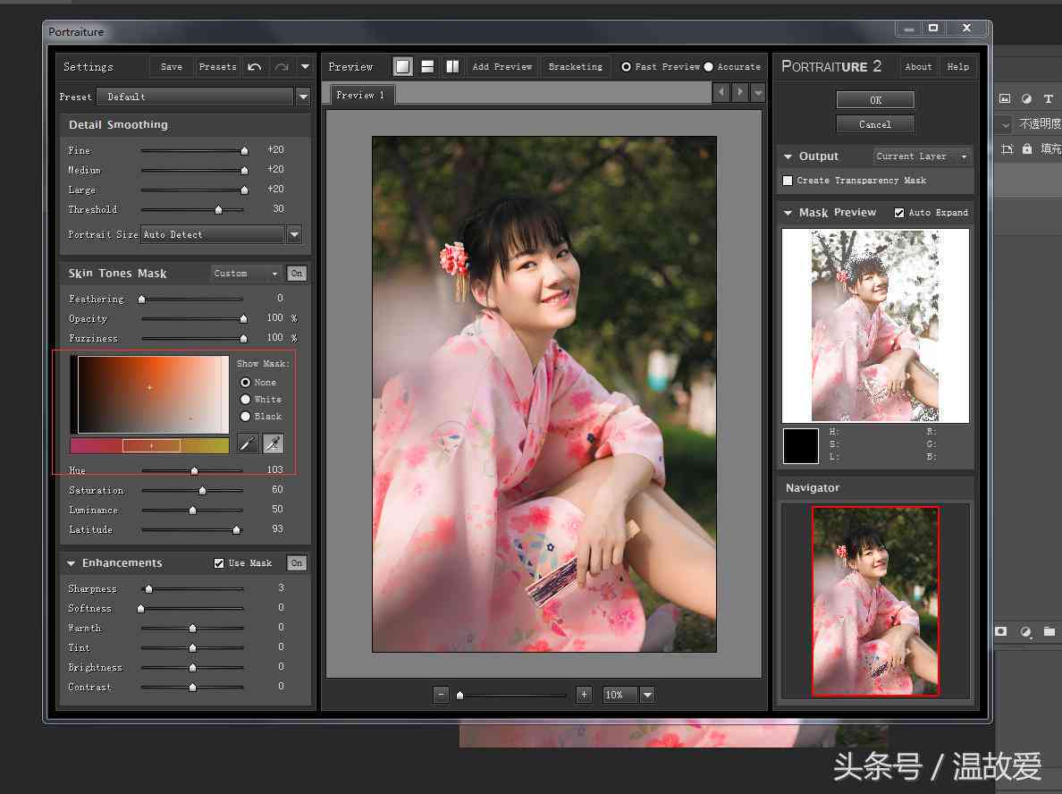Open the Settings options dropdown arrow
Image resolution: width=1062 pixels, height=794 pixels.
(306, 66)
